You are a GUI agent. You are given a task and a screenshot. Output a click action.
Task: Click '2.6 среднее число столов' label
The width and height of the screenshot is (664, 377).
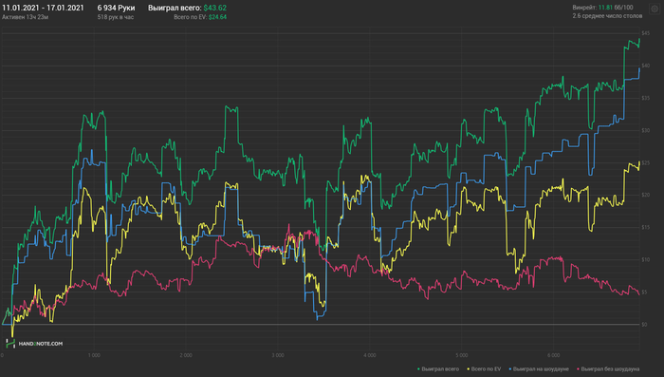(607, 16)
